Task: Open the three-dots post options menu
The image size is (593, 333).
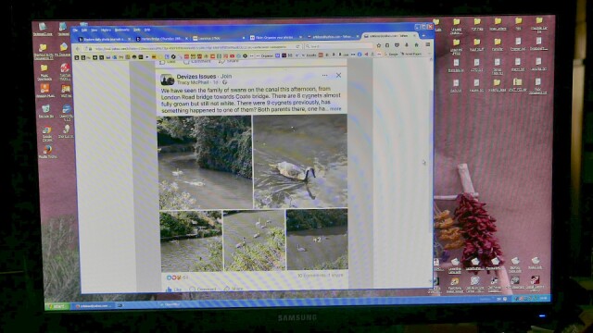Action: tap(324, 76)
